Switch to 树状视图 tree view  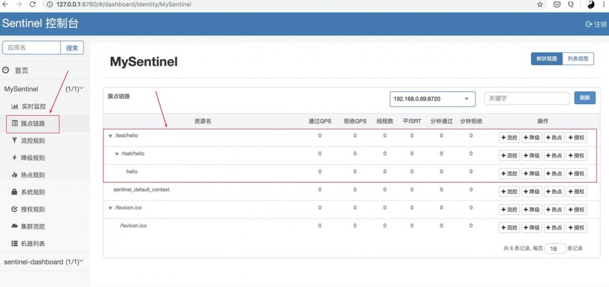(x=546, y=59)
